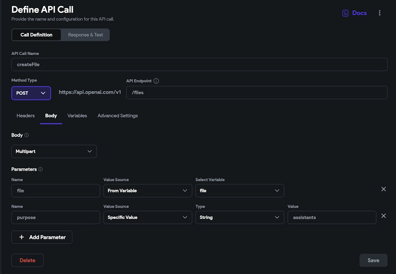
Task: Switch to the Call Definition tab
Action: click(x=36, y=35)
